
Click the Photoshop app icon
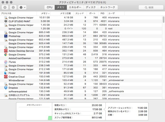(6, 36)
